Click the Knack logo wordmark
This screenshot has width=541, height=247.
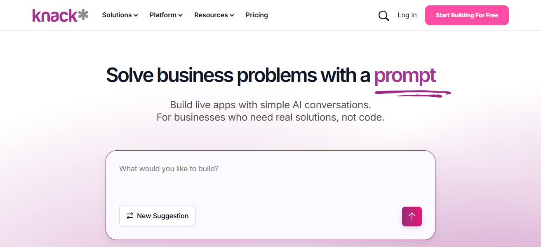coord(55,15)
